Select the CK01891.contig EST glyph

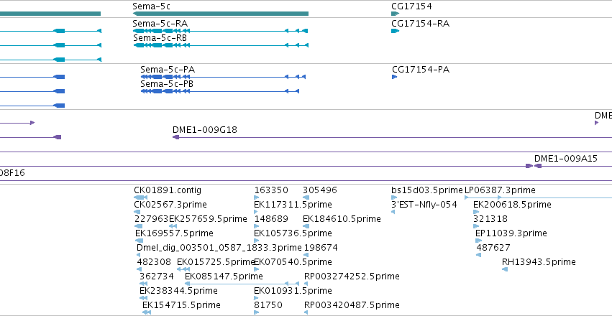[140, 197]
